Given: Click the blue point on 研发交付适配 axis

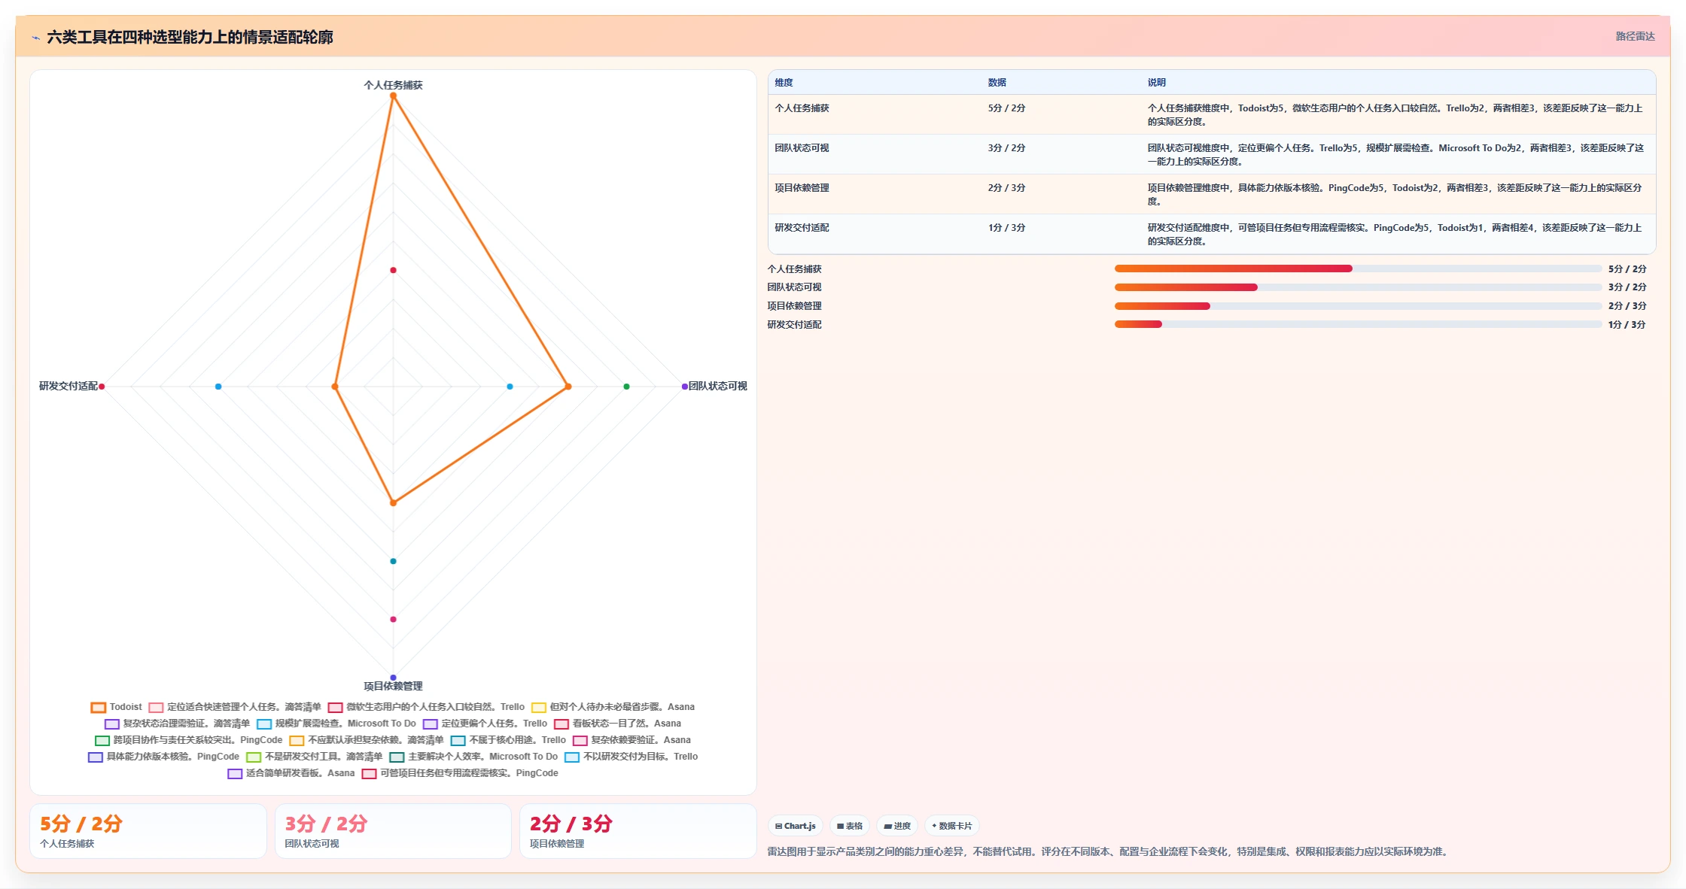Looking at the screenshot, I should click(218, 387).
